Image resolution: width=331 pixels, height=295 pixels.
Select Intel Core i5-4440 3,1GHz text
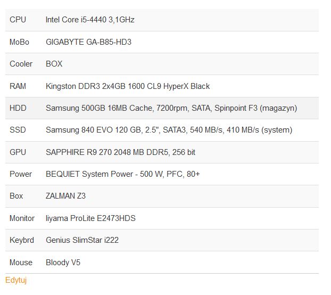pyautogui.click(x=90, y=20)
